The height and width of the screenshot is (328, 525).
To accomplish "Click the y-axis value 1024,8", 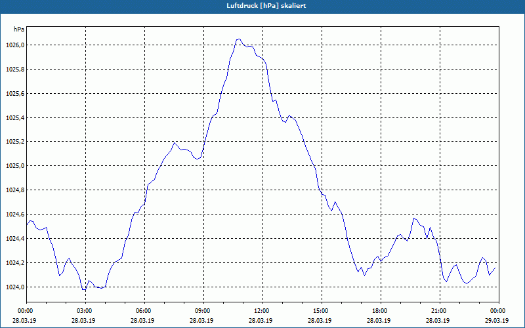I will 15,190.
